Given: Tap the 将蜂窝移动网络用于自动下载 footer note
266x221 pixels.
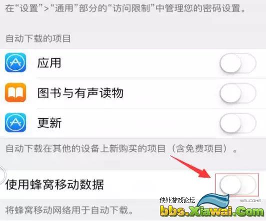Looking at the screenshot, I should coord(69,210).
